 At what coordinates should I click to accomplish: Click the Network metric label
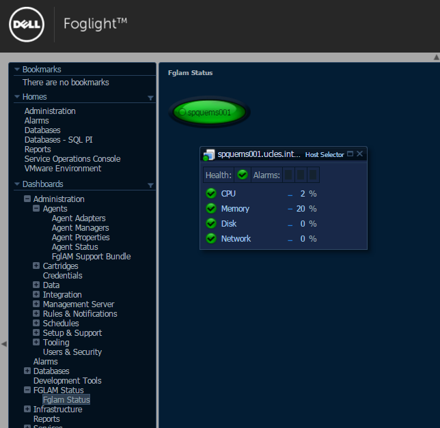[236, 238]
